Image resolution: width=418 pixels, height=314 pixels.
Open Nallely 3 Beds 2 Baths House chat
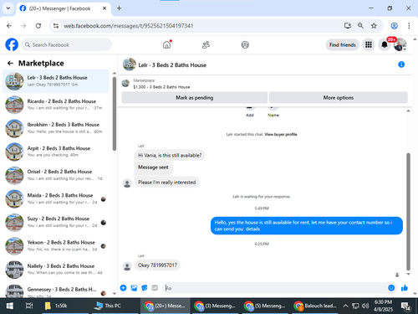pyautogui.click(x=56, y=270)
